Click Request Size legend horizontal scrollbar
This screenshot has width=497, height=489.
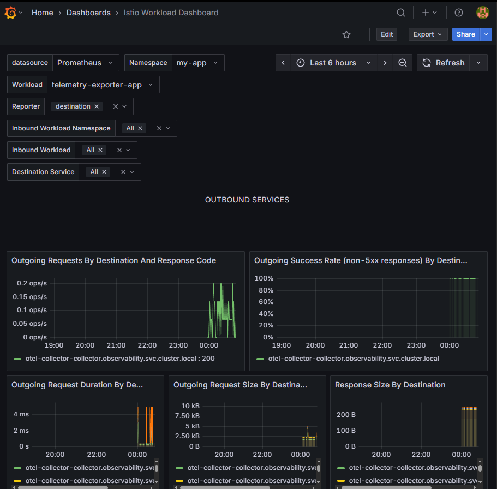pos(225,488)
